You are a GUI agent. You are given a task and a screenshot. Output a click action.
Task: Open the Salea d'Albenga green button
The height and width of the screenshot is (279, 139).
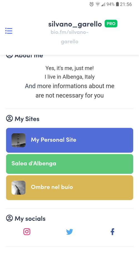(x=69, y=164)
